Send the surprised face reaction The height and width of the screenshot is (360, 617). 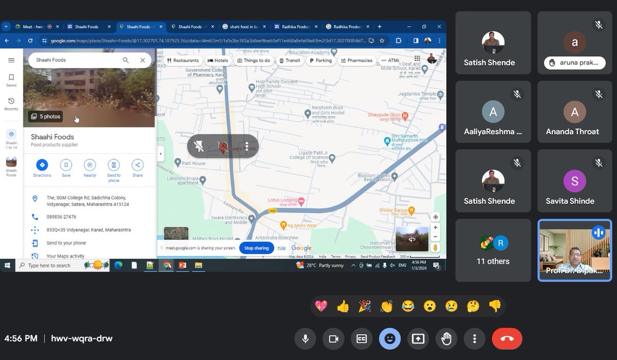[x=430, y=307]
